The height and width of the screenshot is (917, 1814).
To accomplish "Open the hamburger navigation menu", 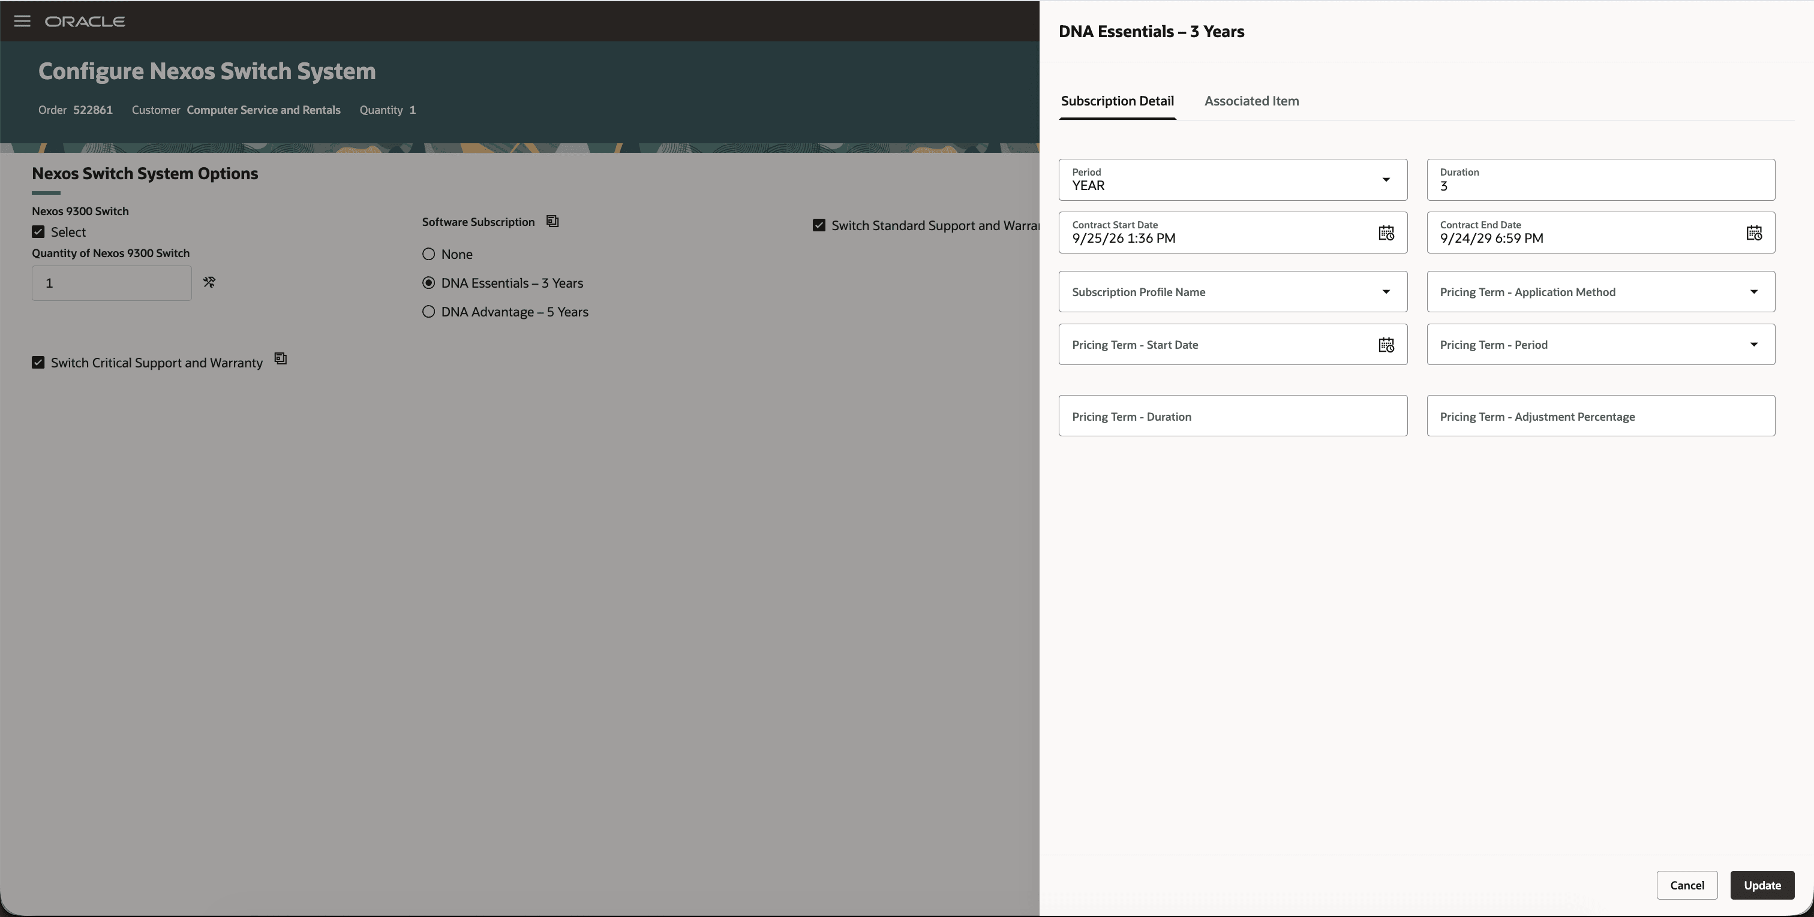I will tap(22, 21).
